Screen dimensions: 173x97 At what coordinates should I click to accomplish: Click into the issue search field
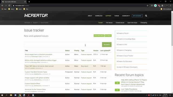[63, 44]
